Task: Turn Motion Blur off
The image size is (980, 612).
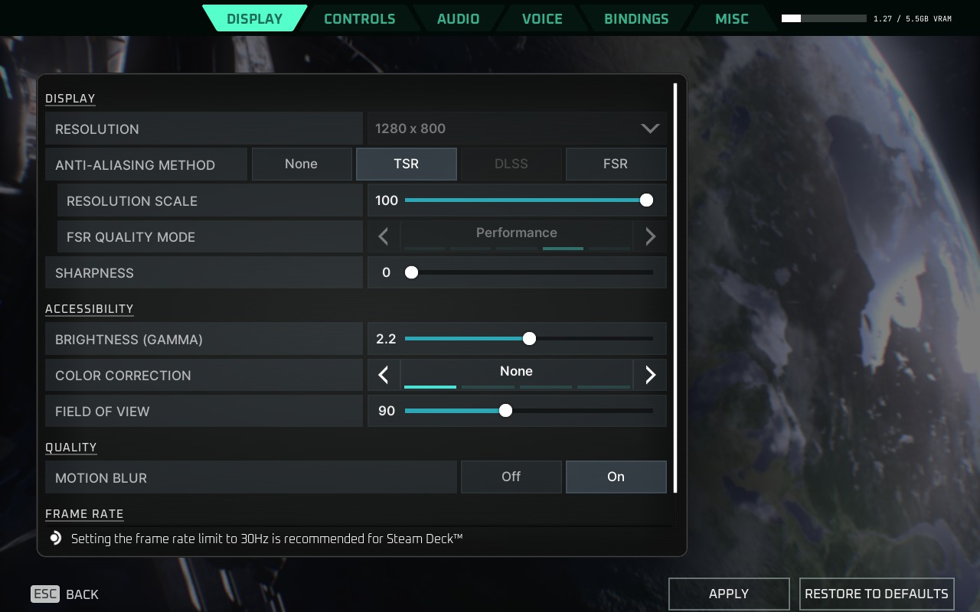Action: pyautogui.click(x=511, y=477)
